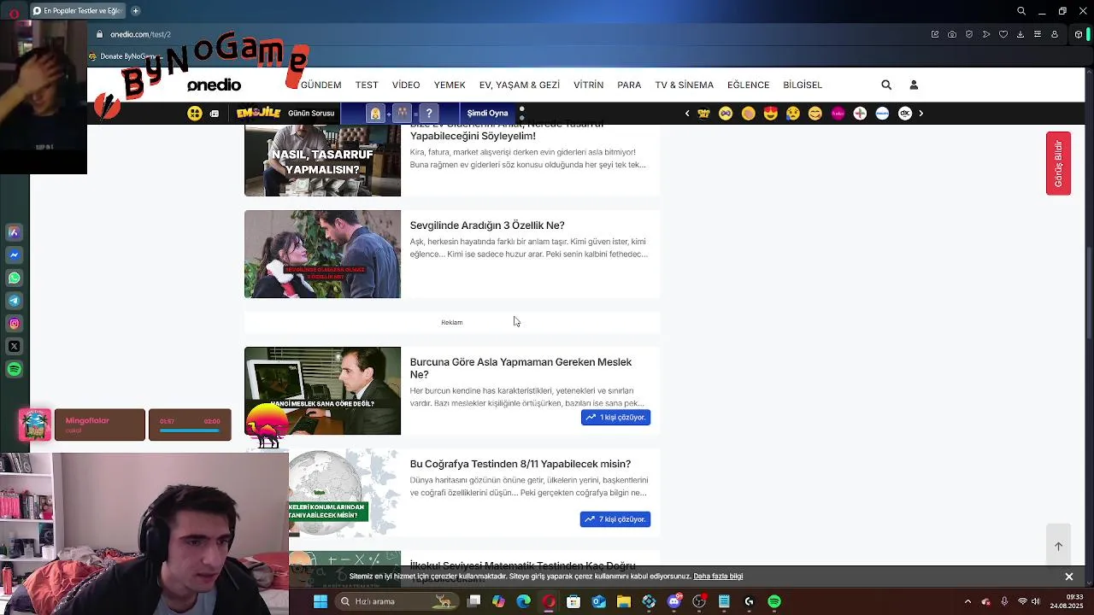Click the Onedio logo

click(214, 85)
